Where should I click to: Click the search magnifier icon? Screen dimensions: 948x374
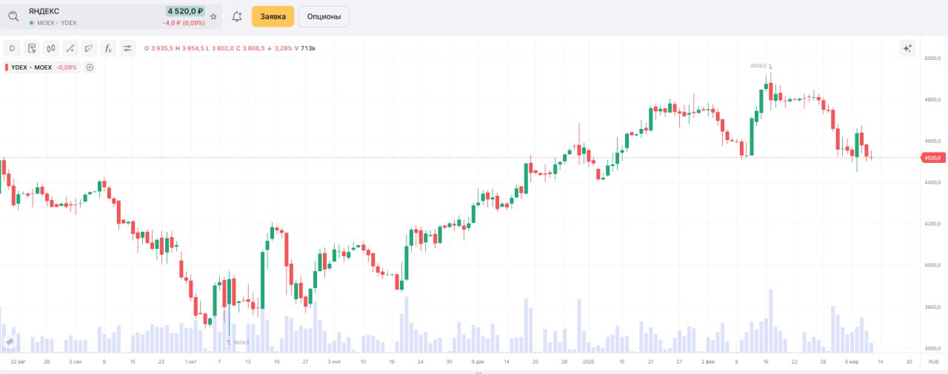(13, 16)
